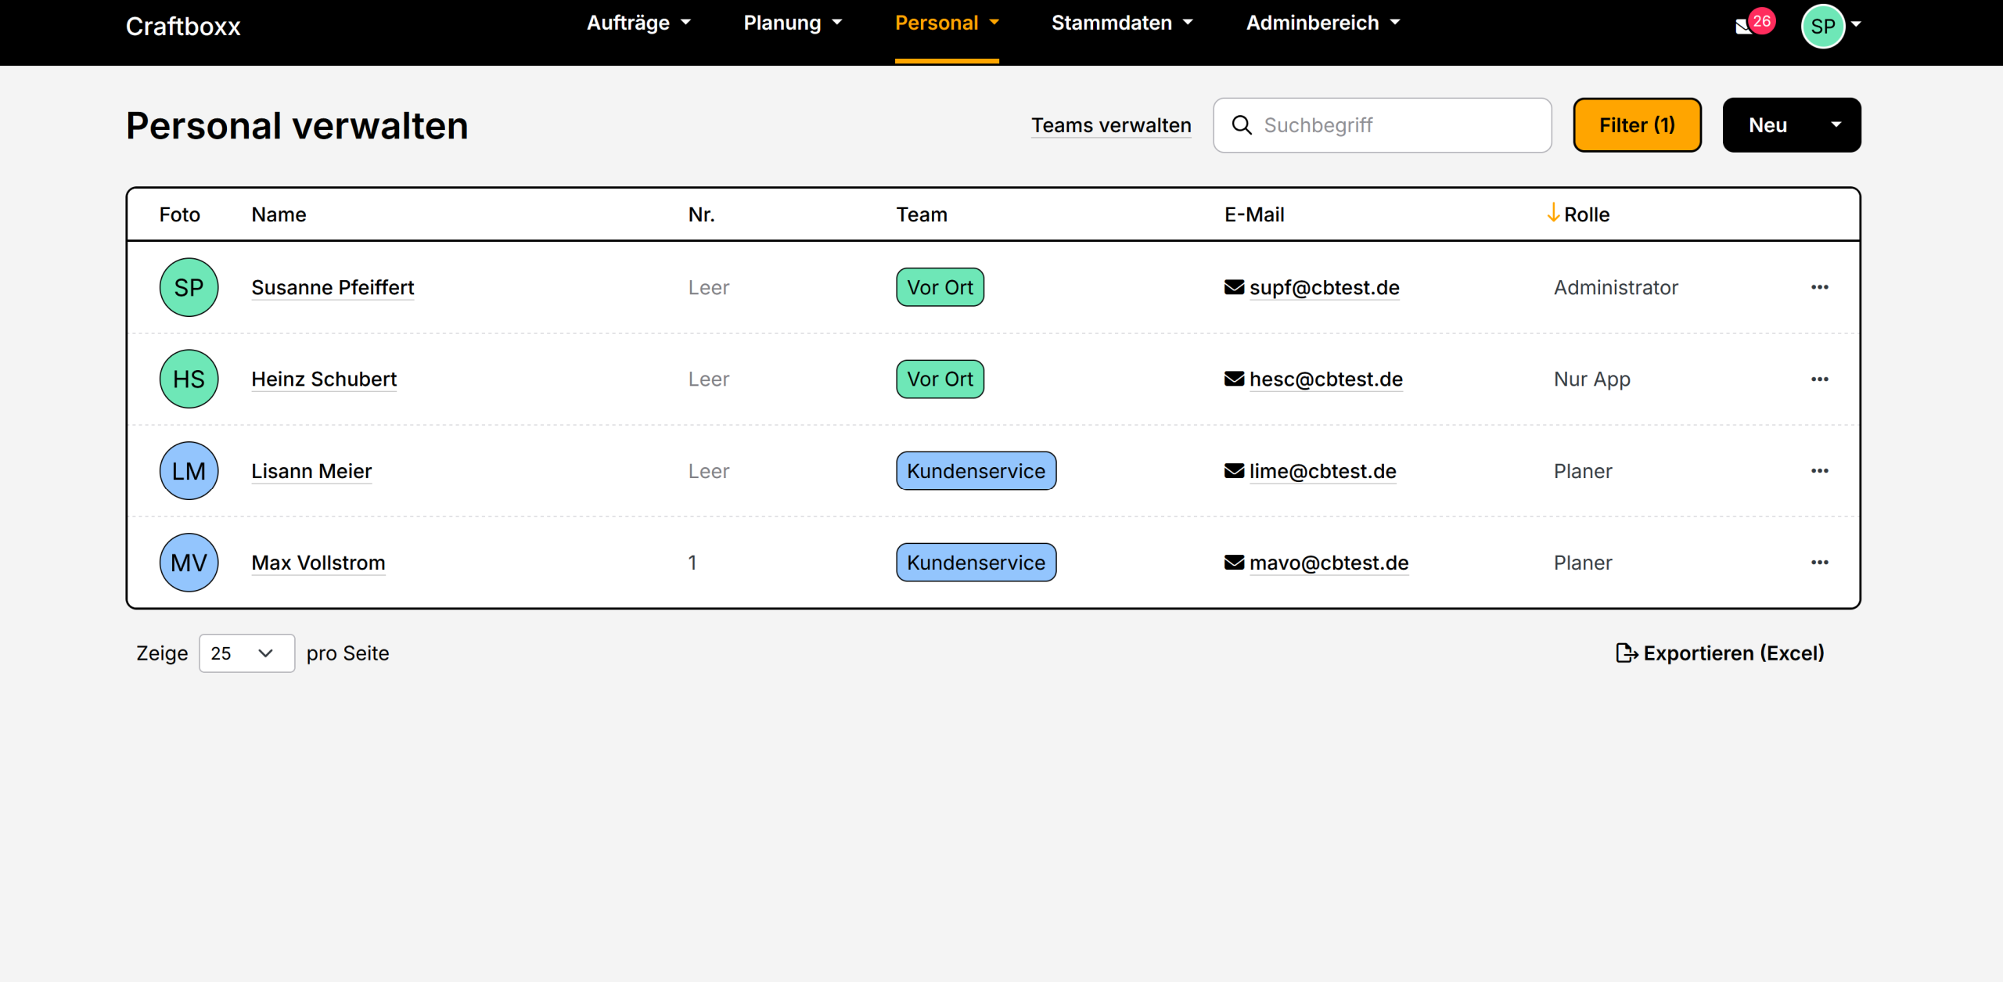Click the three-dot menu for Susanne Pfeiffert
Image resolution: width=2003 pixels, height=982 pixels.
click(1819, 287)
